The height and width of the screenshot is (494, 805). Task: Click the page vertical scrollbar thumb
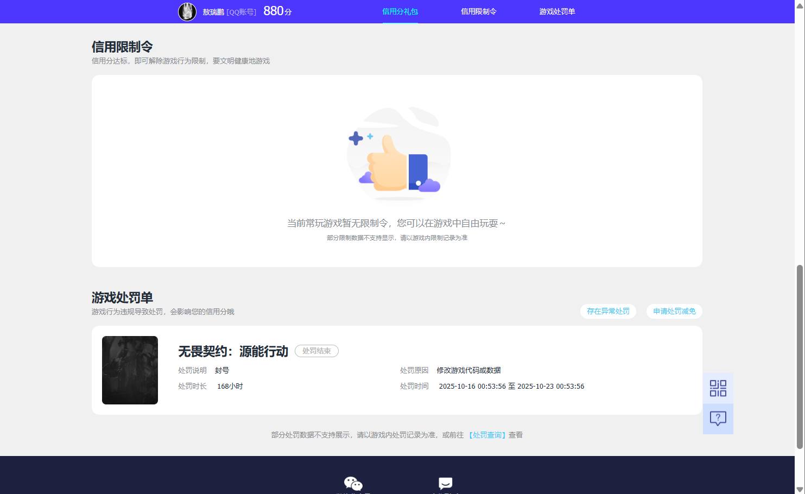800,357
